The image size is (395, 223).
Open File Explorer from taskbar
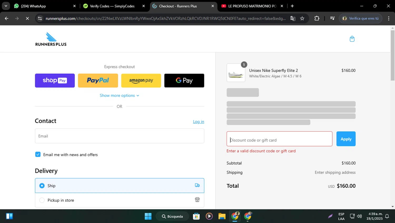click(222, 216)
